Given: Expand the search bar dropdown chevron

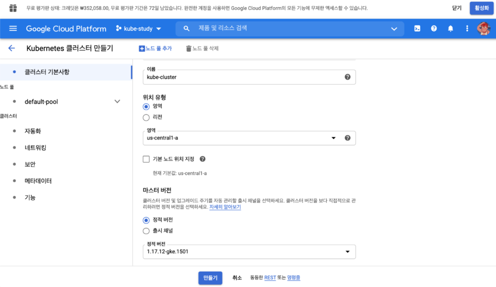Looking at the screenshot, I should coord(394,29).
